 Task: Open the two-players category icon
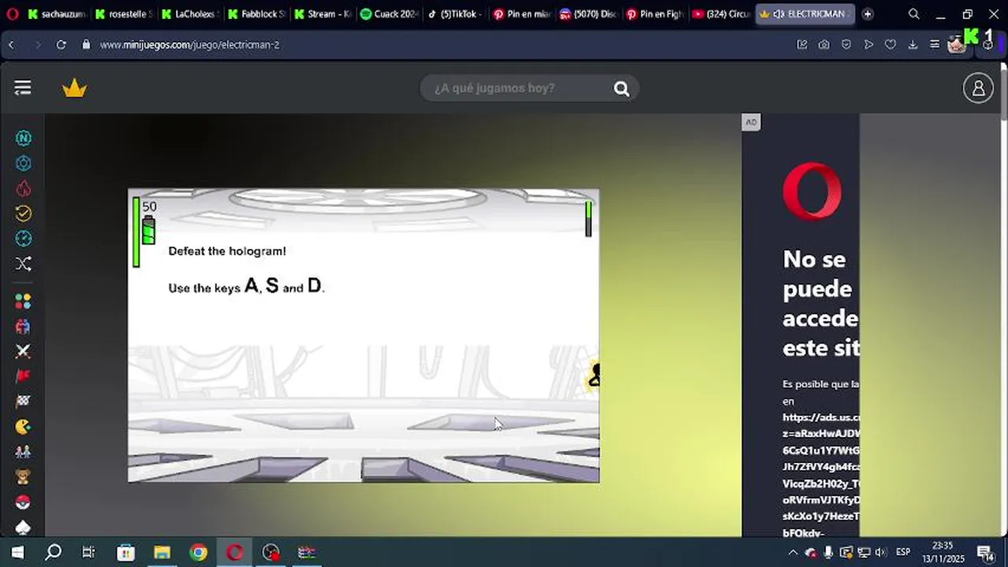pyautogui.click(x=24, y=326)
